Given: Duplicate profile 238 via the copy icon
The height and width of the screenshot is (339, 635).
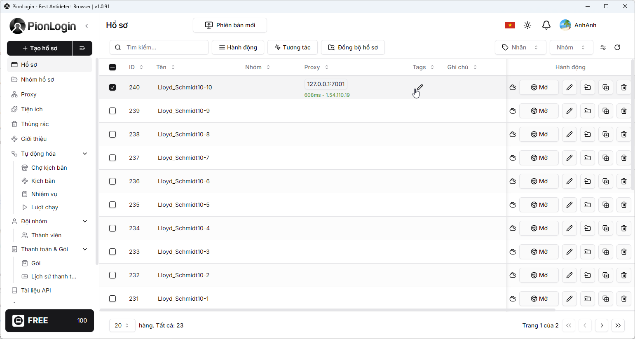Looking at the screenshot, I should coord(605,134).
